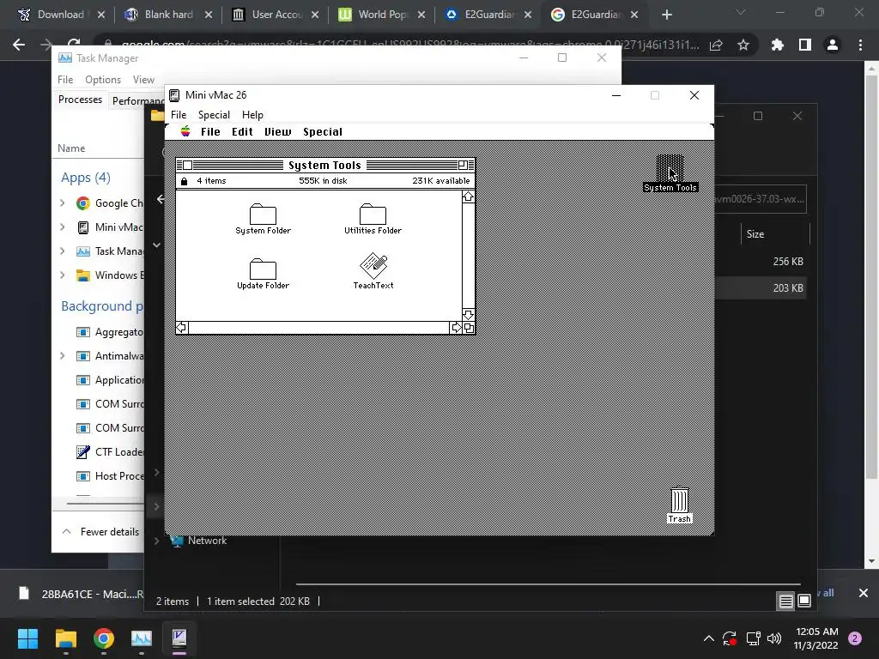Open Task Manager from the taskbar
The height and width of the screenshot is (659, 879).
pyautogui.click(x=142, y=638)
